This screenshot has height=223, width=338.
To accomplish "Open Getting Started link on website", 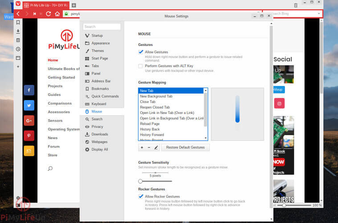I will tap(61, 77).
